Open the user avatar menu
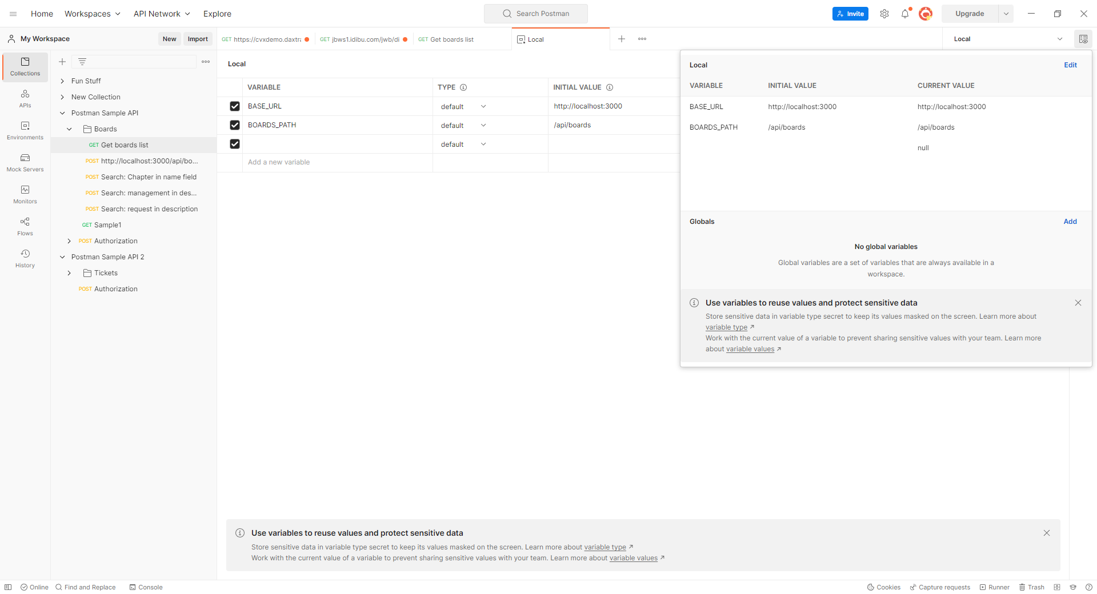 click(x=926, y=14)
